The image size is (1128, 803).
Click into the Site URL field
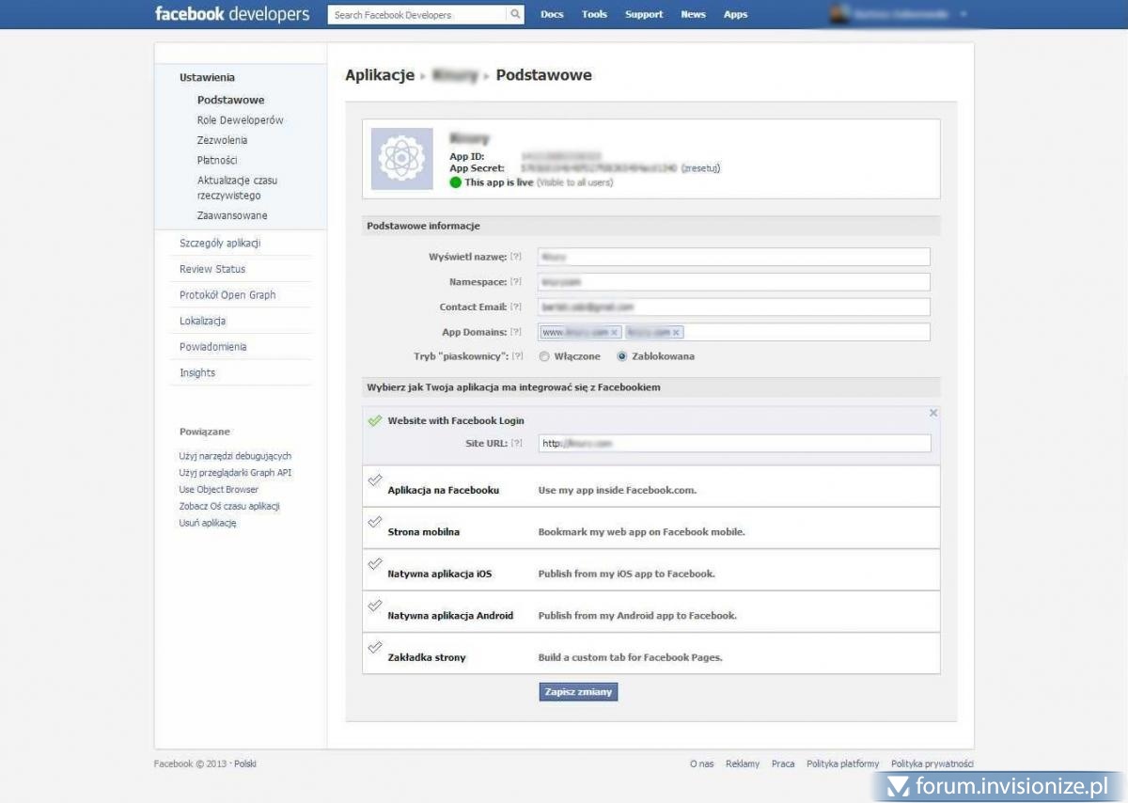pyautogui.click(x=734, y=444)
